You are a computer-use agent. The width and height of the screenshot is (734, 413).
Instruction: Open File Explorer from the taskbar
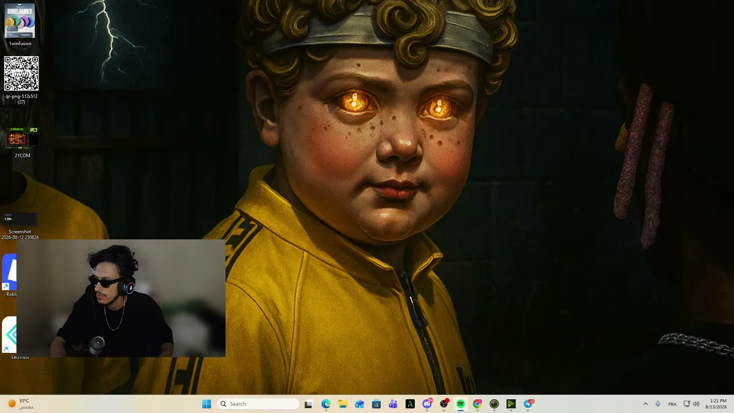click(x=342, y=404)
